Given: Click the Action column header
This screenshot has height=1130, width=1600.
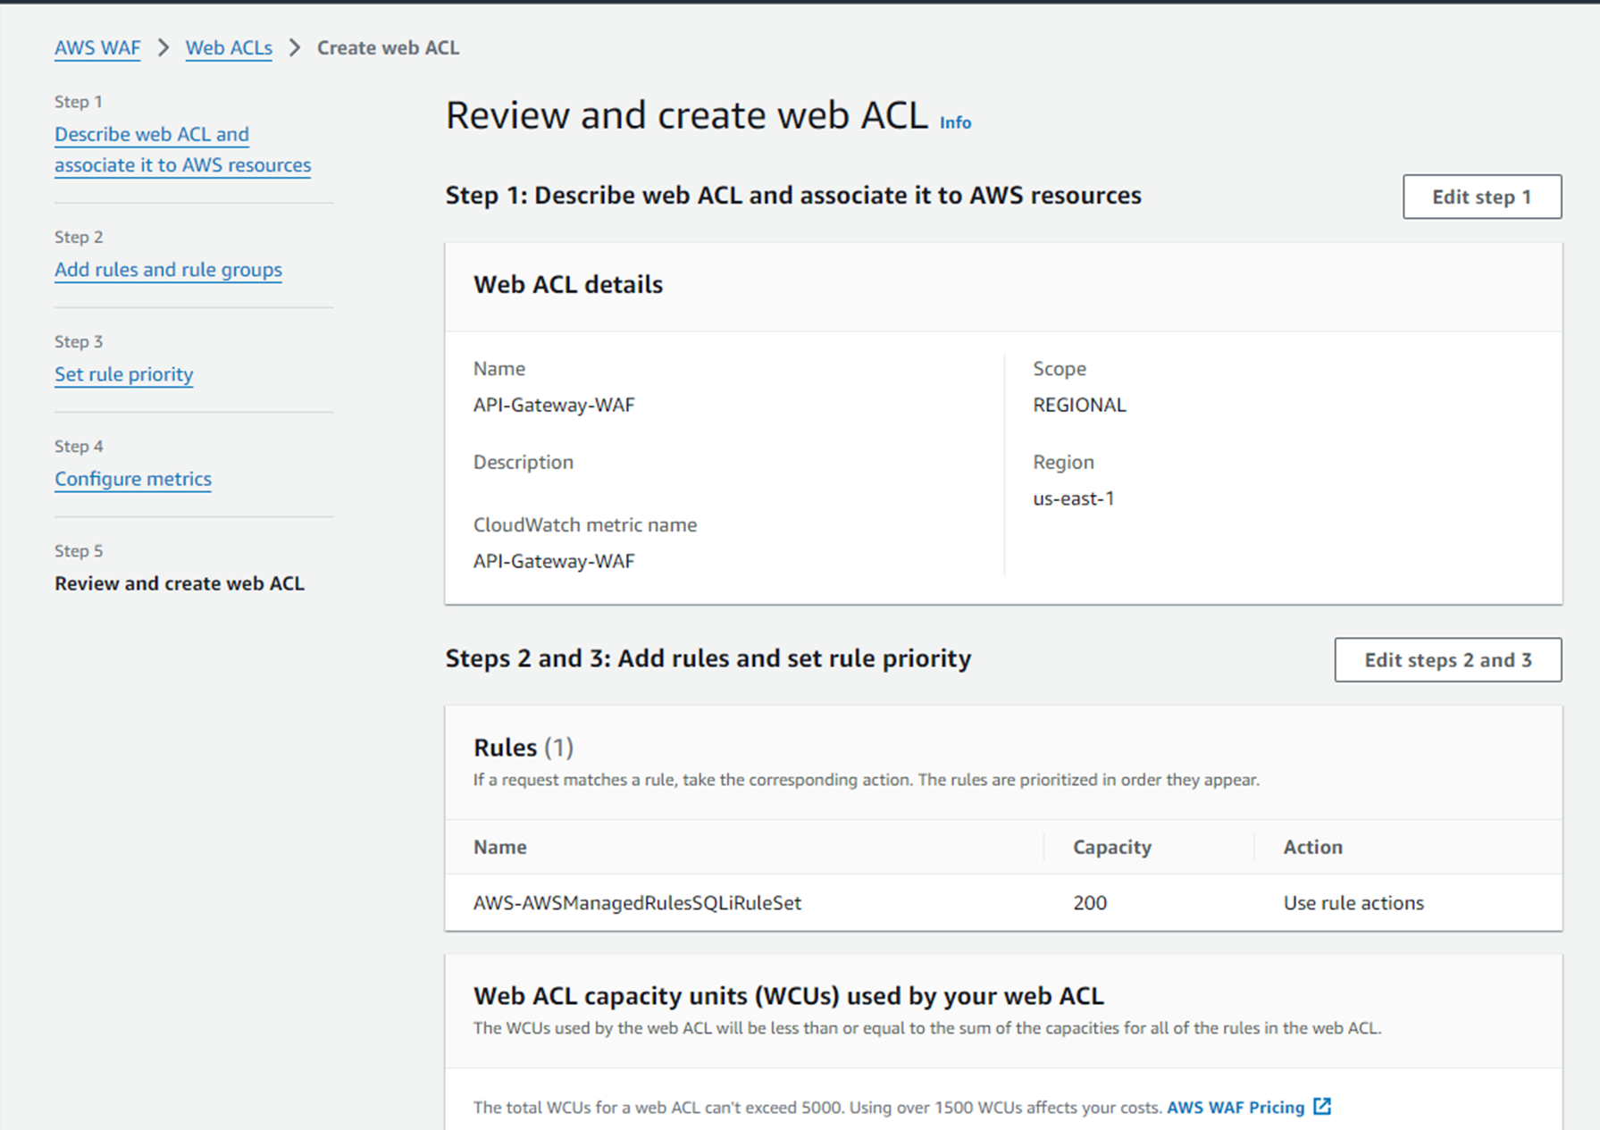Looking at the screenshot, I should click(x=1312, y=847).
